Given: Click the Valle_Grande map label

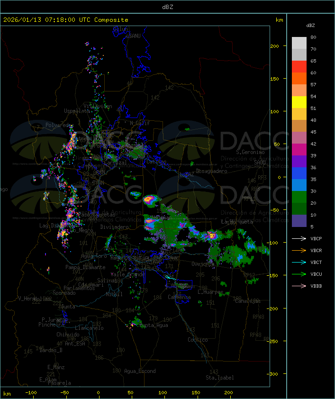Looking at the screenshot, I should tap(127, 274).
